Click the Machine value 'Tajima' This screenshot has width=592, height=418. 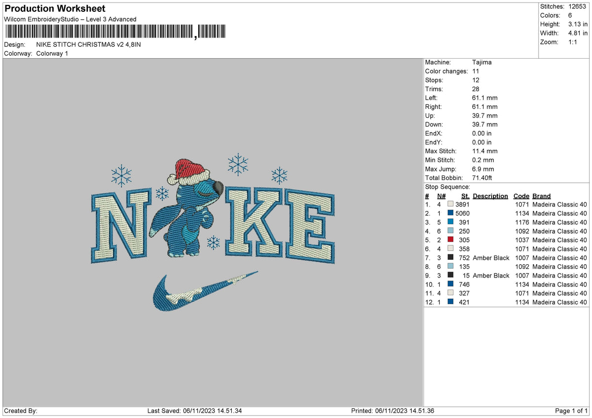(482, 62)
